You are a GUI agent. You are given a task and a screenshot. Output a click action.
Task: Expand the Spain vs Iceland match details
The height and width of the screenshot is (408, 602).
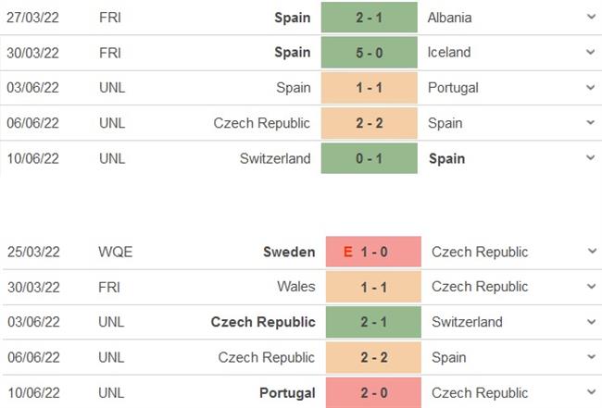coord(591,53)
